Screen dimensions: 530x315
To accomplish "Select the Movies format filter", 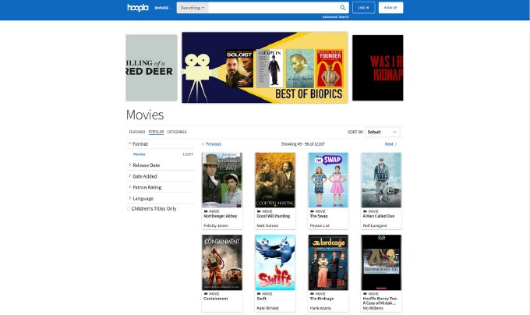I will coord(140,154).
